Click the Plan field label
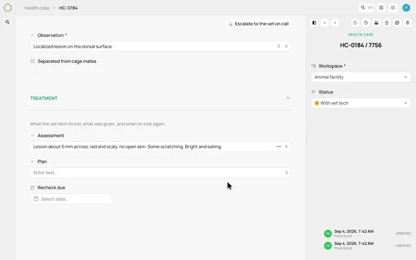 tap(42, 162)
